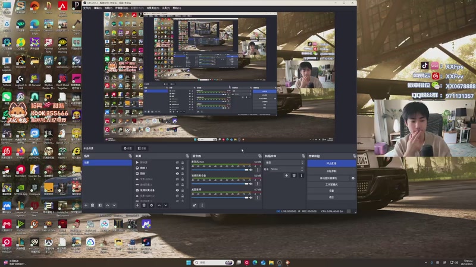This screenshot has width=476, height=267.
Task: Open 工具(T) menu in OBS
Action: [166, 8]
